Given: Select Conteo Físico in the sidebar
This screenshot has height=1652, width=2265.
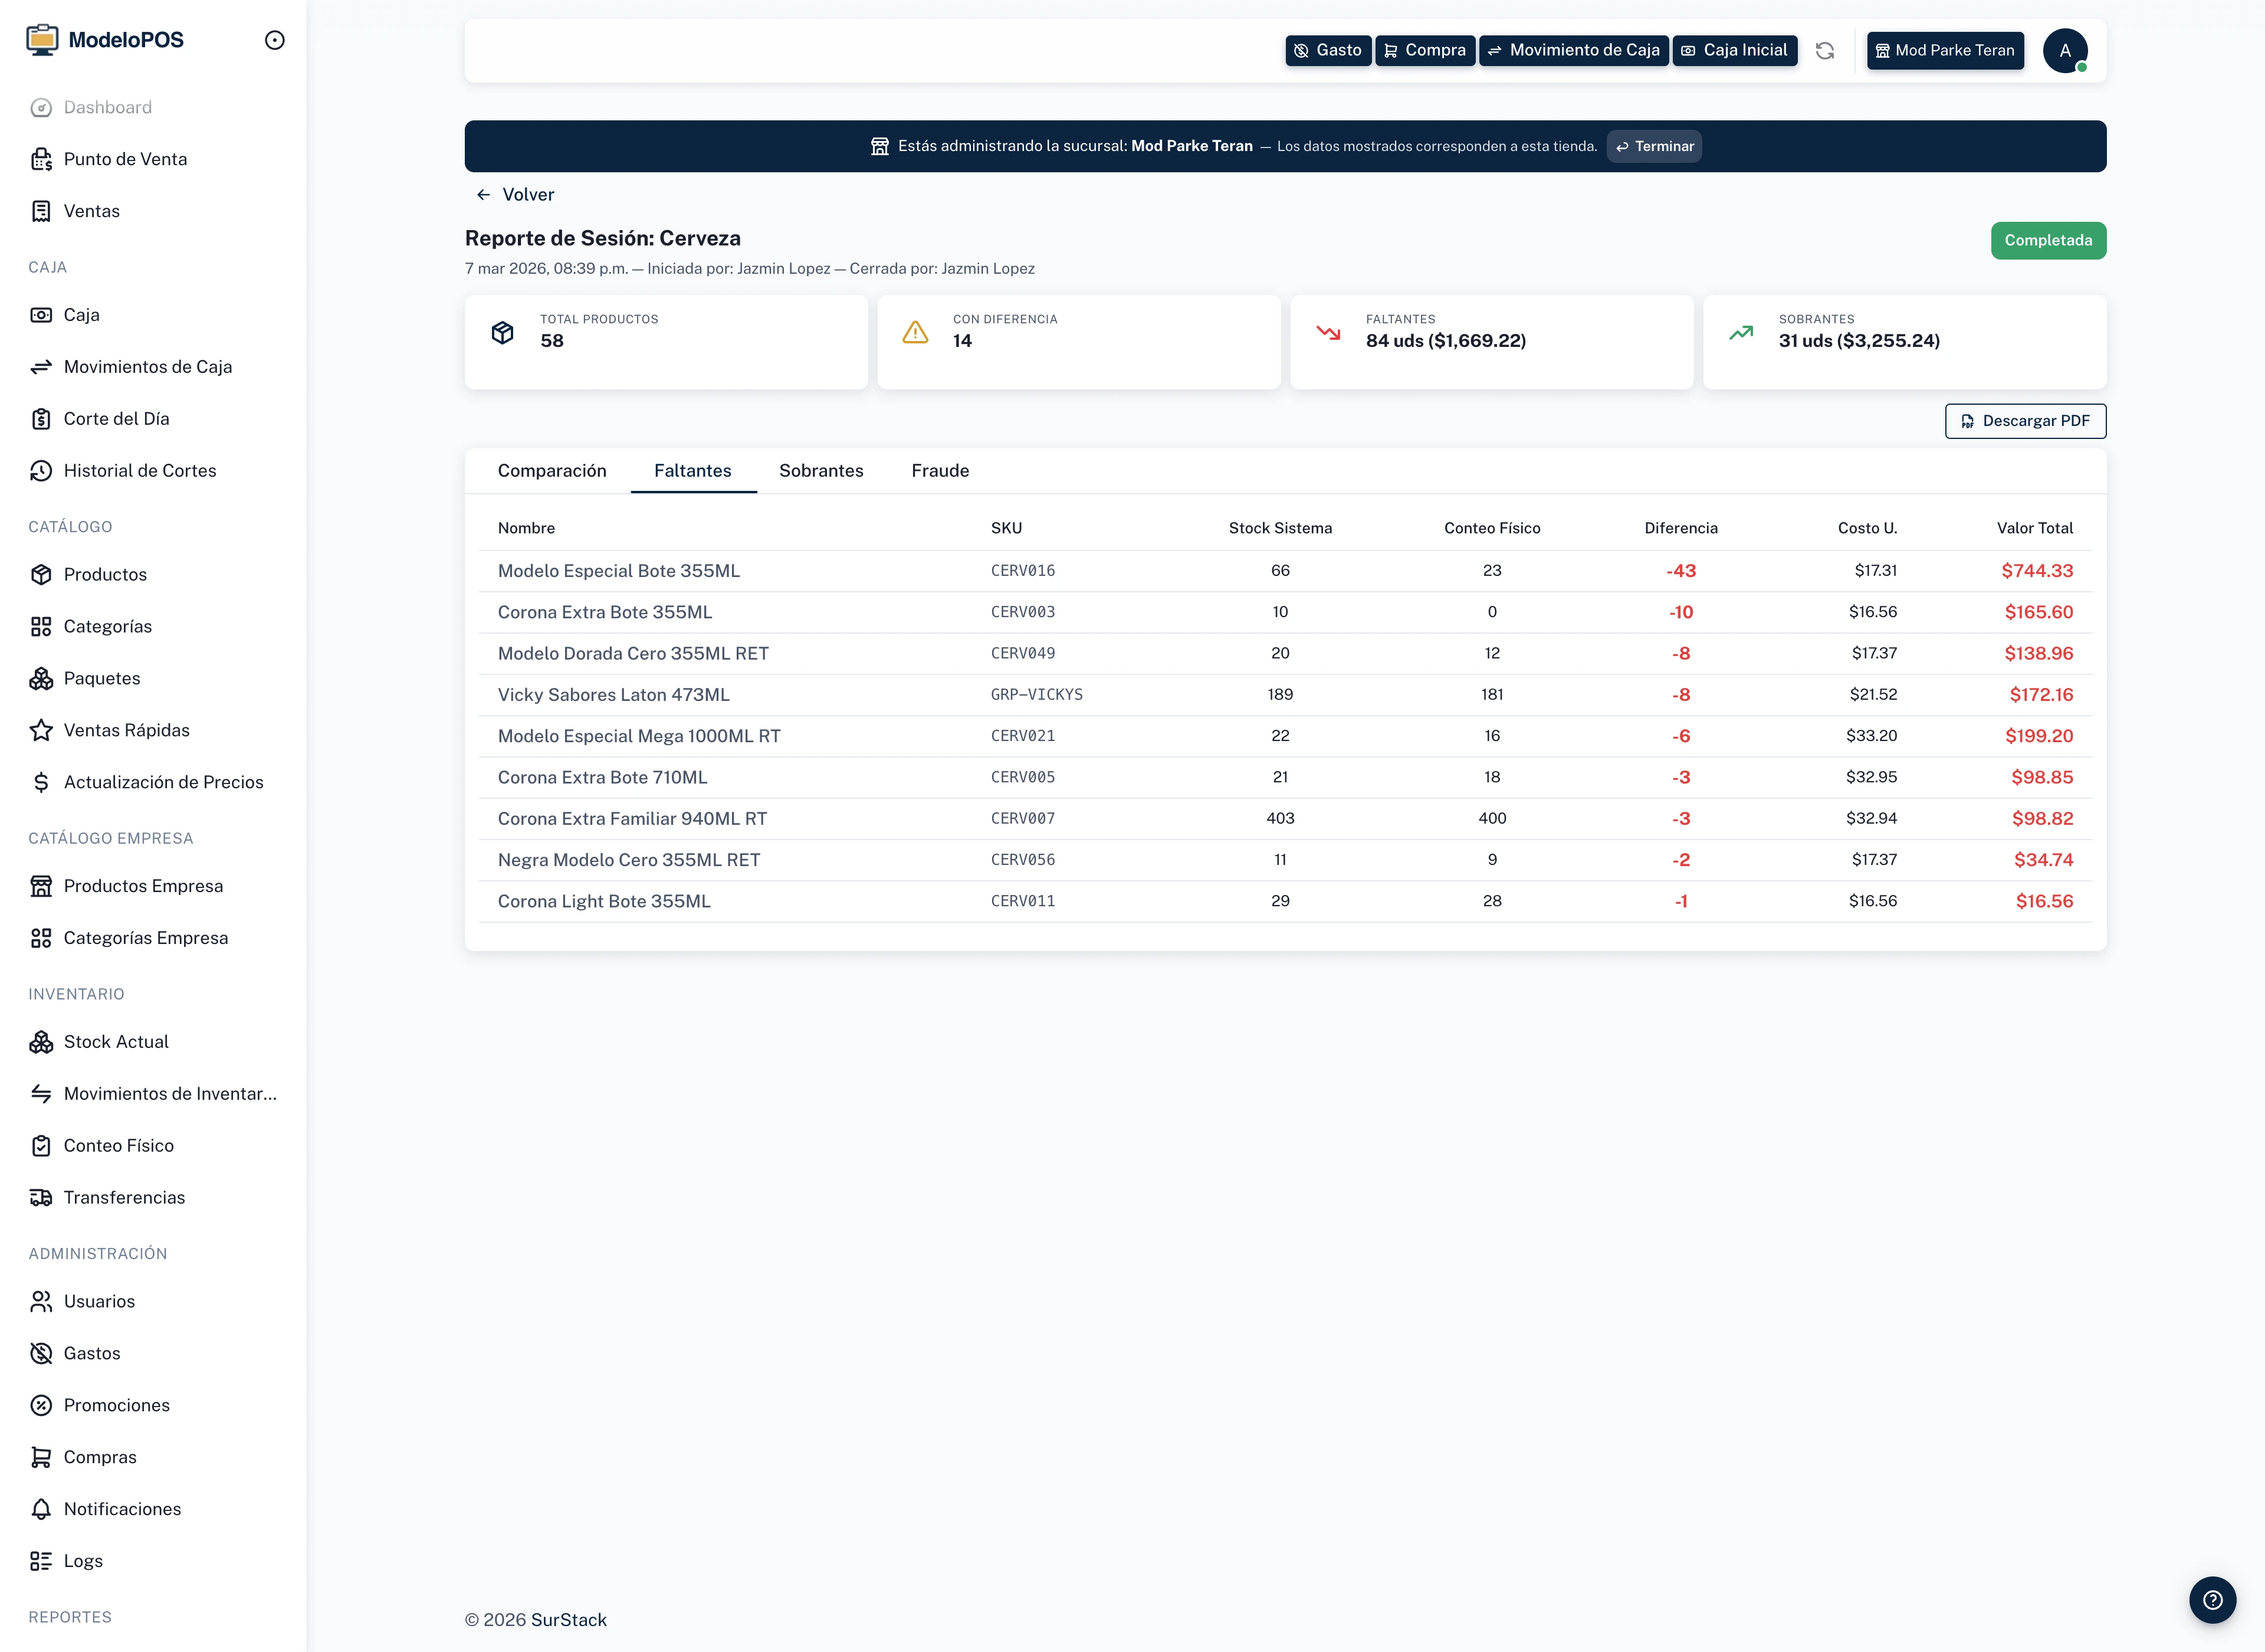Looking at the screenshot, I should pos(119,1145).
